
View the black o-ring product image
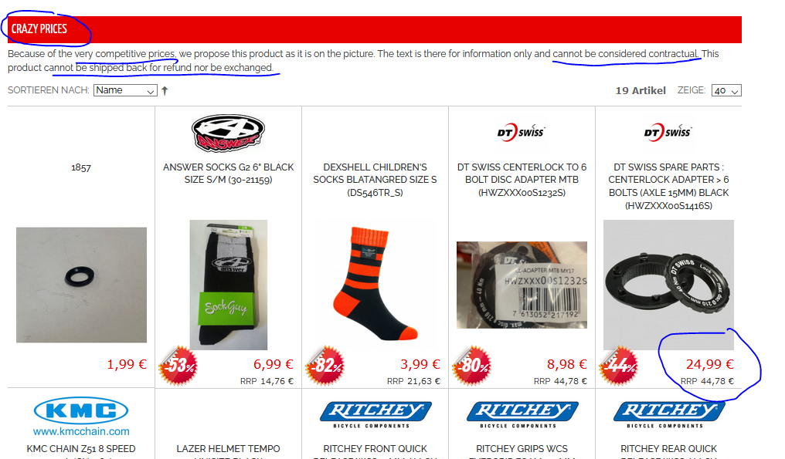[x=81, y=285]
